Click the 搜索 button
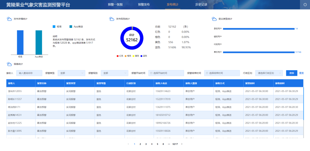Viewport: 310px width, 151px height. [x=292, y=73]
